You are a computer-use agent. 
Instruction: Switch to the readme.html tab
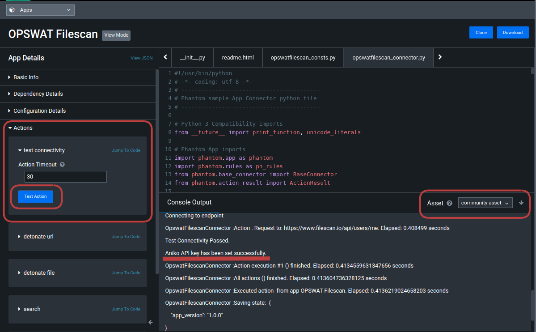(x=238, y=58)
